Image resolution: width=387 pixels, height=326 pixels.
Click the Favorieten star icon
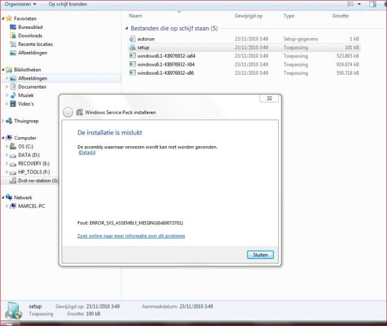pyautogui.click(x=9, y=18)
